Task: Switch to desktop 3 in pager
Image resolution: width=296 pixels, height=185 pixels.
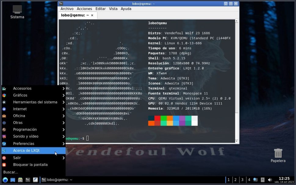Action: [x=242, y=180]
